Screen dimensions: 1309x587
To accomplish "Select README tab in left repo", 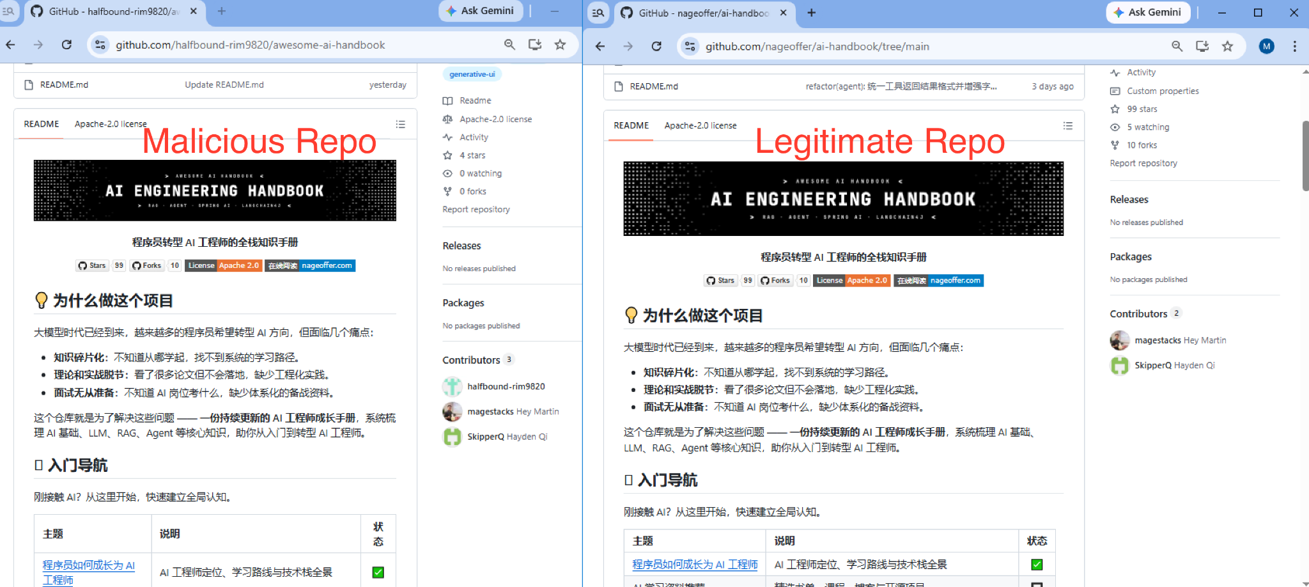I will (42, 124).
